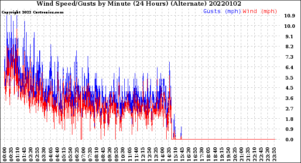Screen dimensions: 301x163
Task: Click x-axis time label 04:05
Action: 51,154
